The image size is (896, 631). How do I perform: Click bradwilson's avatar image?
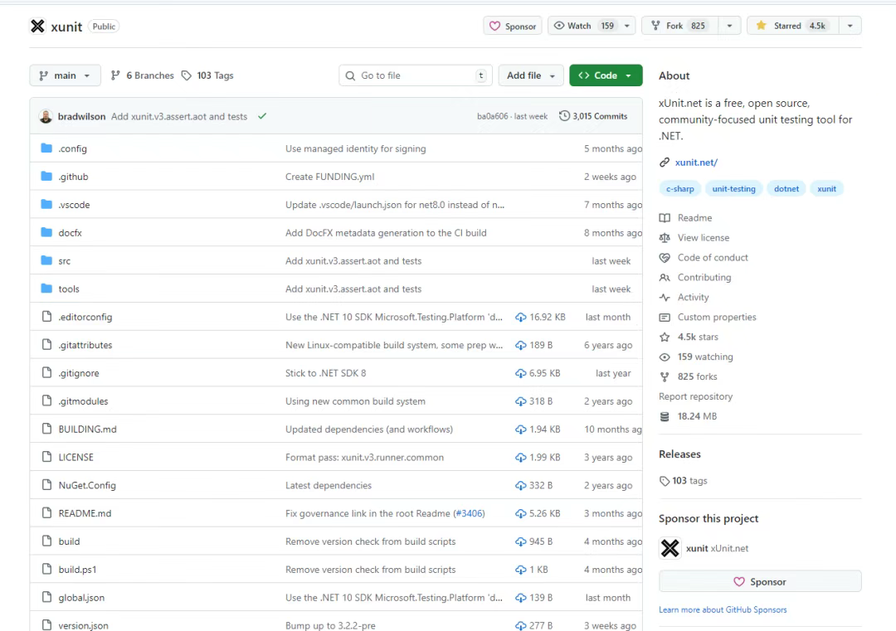[x=46, y=116]
